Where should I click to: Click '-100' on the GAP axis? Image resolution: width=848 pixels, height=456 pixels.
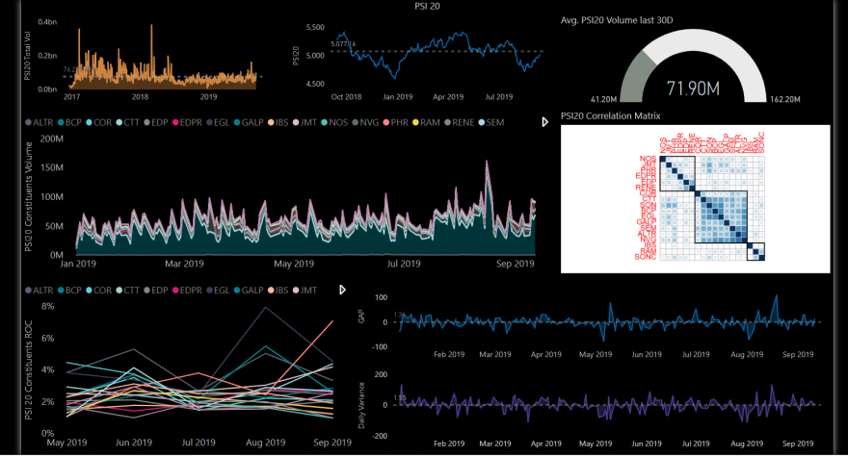(x=381, y=347)
